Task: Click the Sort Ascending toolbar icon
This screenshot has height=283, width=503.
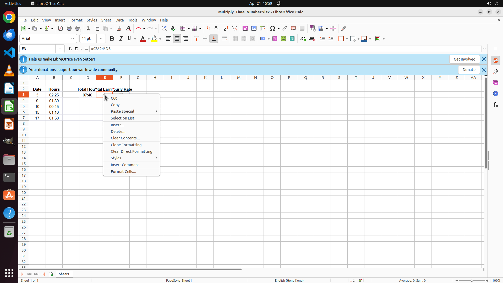Action: coord(217,28)
